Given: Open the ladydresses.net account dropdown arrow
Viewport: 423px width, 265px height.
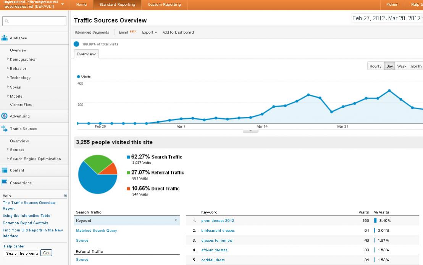Looking at the screenshot, I should [63, 4].
